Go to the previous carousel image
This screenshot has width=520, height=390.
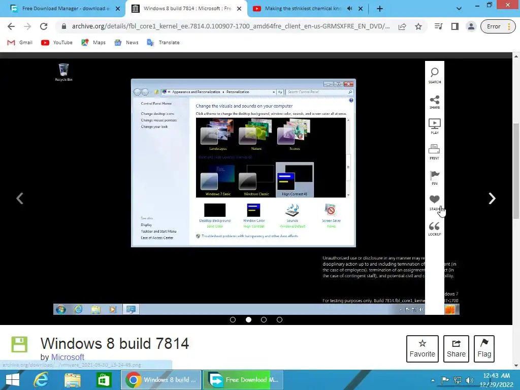click(x=20, y=199)
